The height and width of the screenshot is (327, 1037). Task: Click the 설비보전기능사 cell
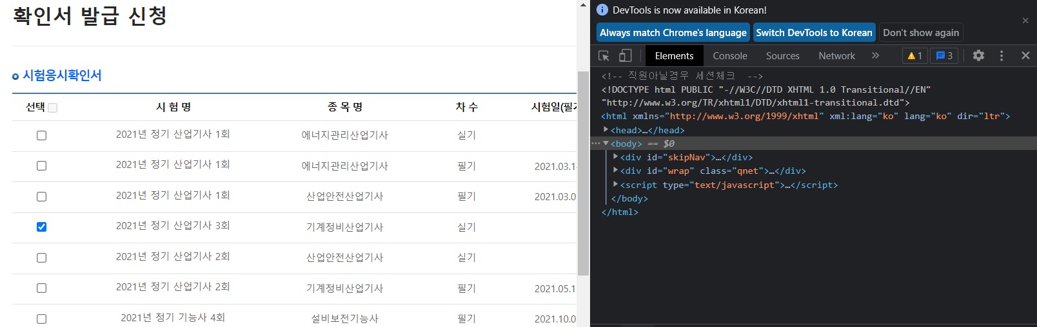[x=345, y=319]
